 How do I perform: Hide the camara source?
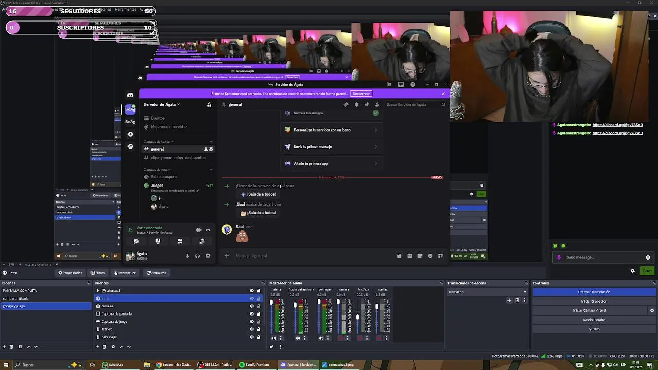click(x=252, y=306)
